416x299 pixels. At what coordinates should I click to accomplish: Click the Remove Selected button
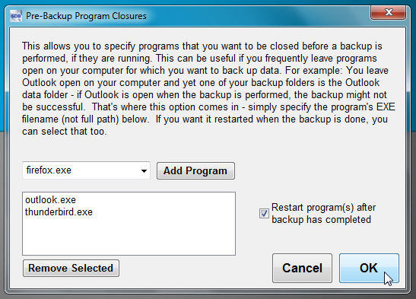[71, 269]
